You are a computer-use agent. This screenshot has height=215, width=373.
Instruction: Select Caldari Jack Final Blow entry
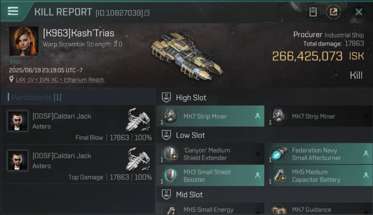(x=78, y=125)
